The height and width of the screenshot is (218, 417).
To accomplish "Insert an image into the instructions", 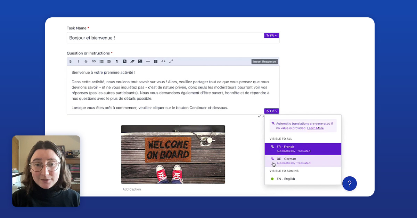I will click(140, 61).
